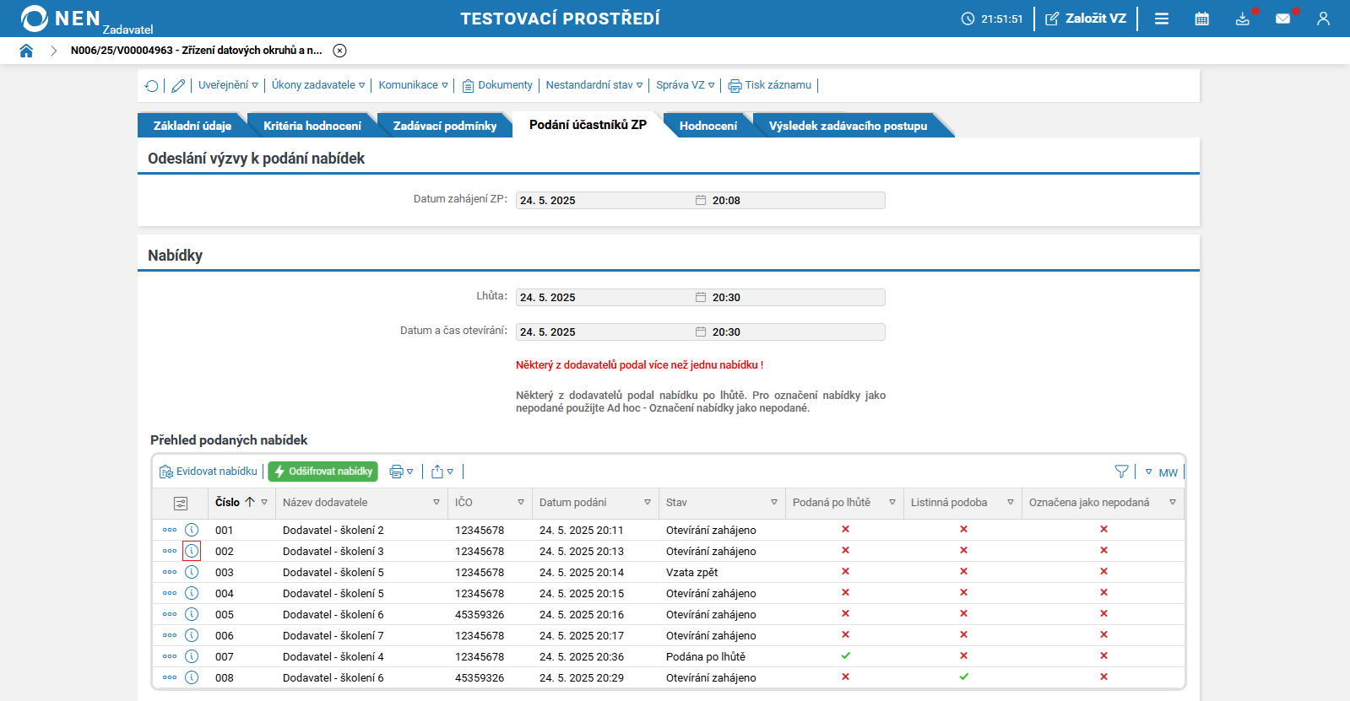Open row actions dots for offer 001

tap(170, 530)
